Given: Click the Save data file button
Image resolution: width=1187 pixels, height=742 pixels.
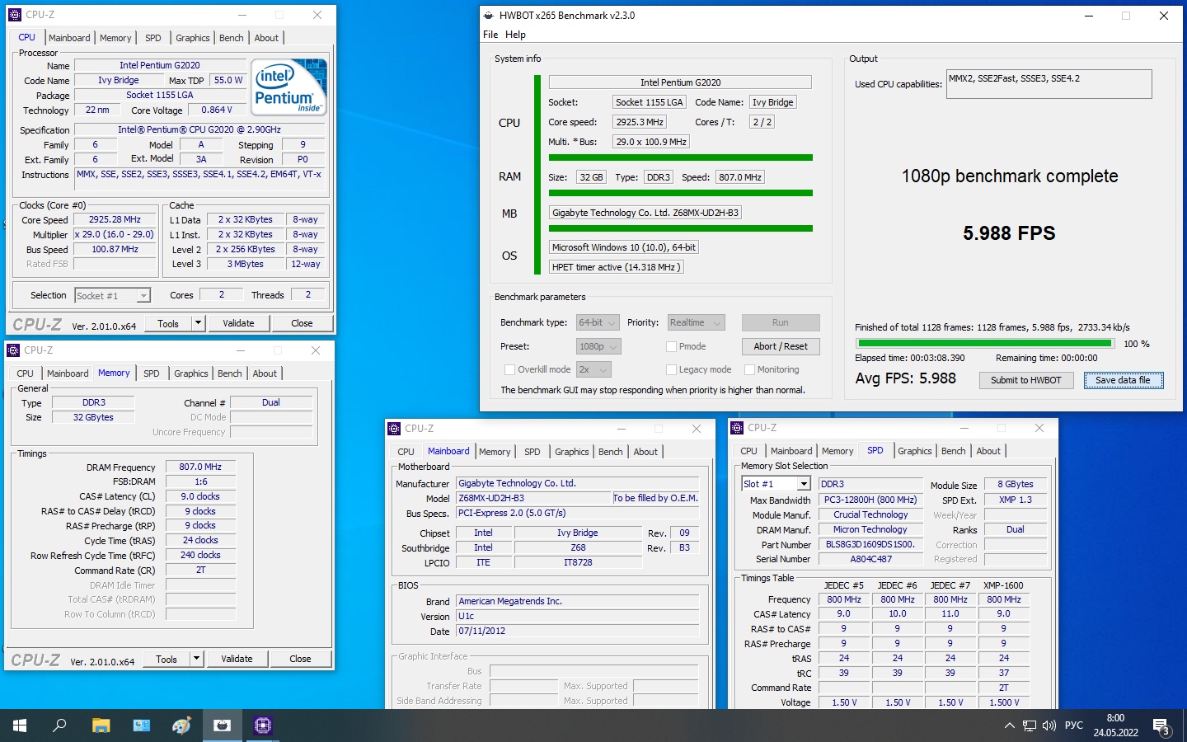Looking at the screenshot, I should pyautogui.click(x=1123, y=380).
